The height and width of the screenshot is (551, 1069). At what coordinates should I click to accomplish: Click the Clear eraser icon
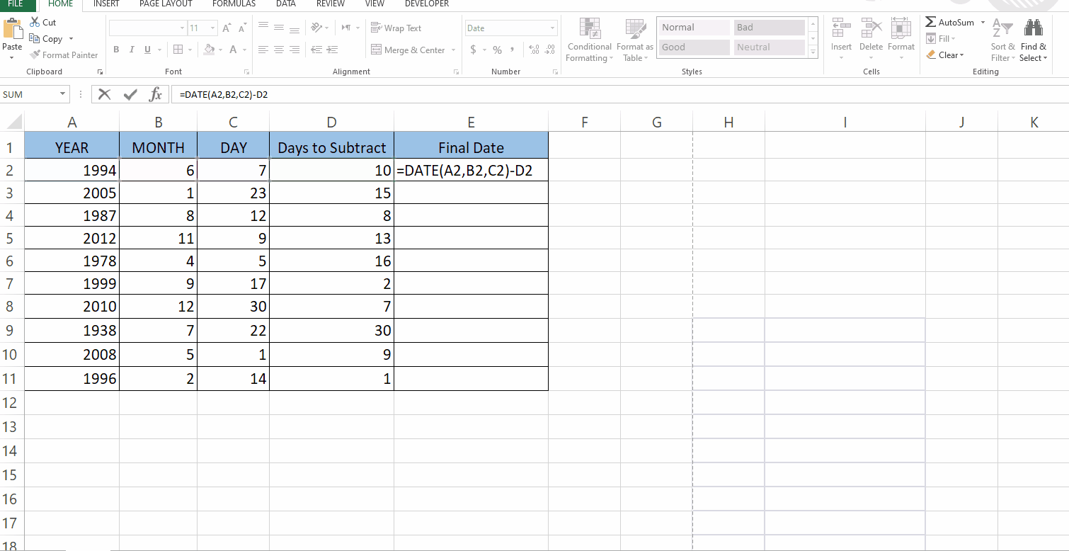pos(931,55)
